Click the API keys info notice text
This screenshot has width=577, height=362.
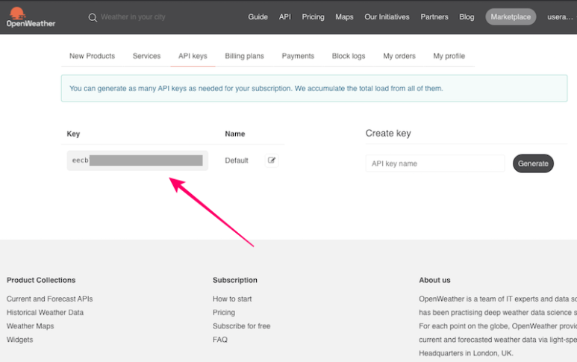click(x=256, y=88)
